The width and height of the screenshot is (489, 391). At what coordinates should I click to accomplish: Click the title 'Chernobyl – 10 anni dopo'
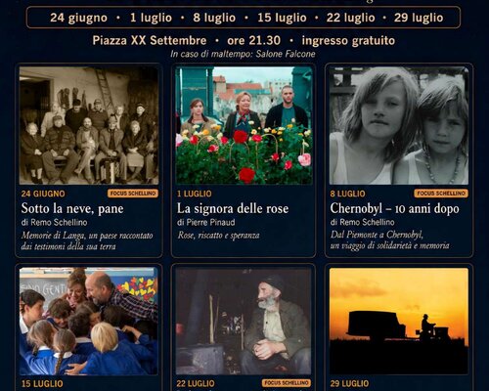point(395,208)
